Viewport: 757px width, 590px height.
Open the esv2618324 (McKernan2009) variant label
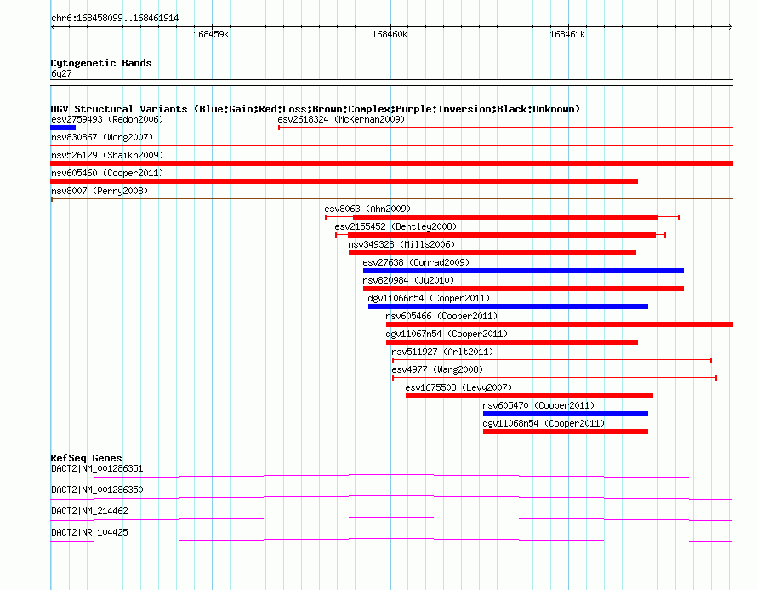coord(341,119)
